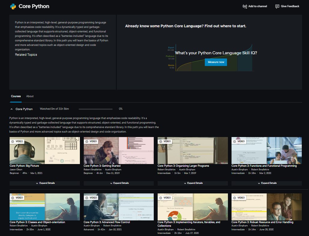Click Robust Resource and Error Handling thumbnail
This screenshot has height=236, width=309.
267,207
